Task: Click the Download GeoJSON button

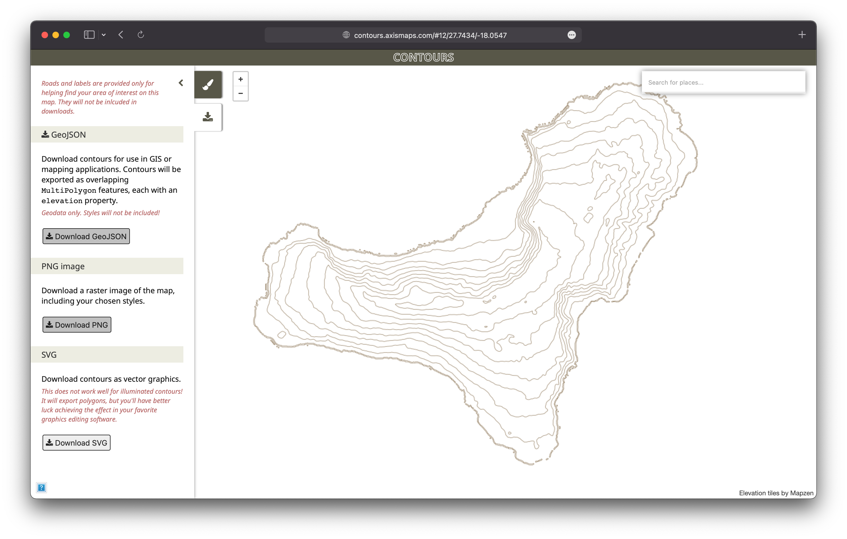Action: click(86, 236)
